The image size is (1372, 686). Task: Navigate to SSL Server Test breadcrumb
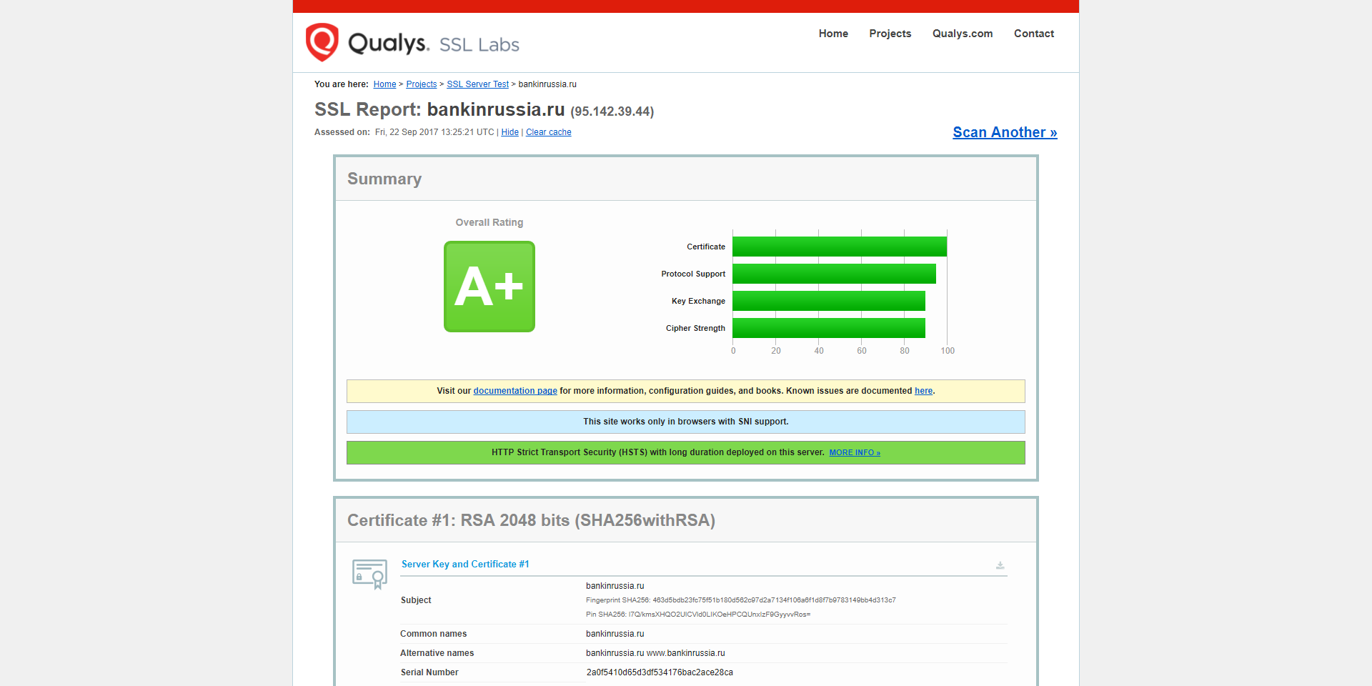pyautogui.click(x=477, y=84)
